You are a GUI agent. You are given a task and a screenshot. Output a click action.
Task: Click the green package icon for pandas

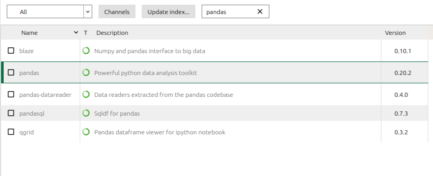[x=86, y=73]
